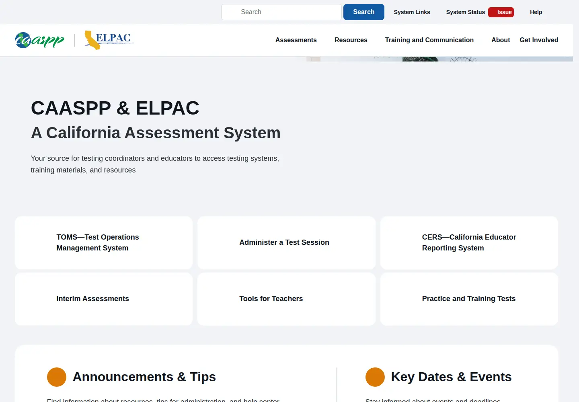The height and width of the screenshot is (402, 579).
Task: Open the Get Involved menu
Action: 539,40
